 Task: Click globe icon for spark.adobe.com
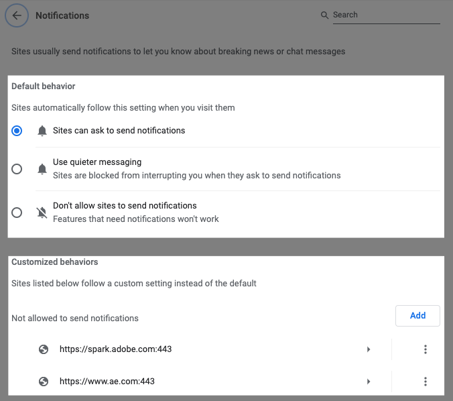coord(44,349)
